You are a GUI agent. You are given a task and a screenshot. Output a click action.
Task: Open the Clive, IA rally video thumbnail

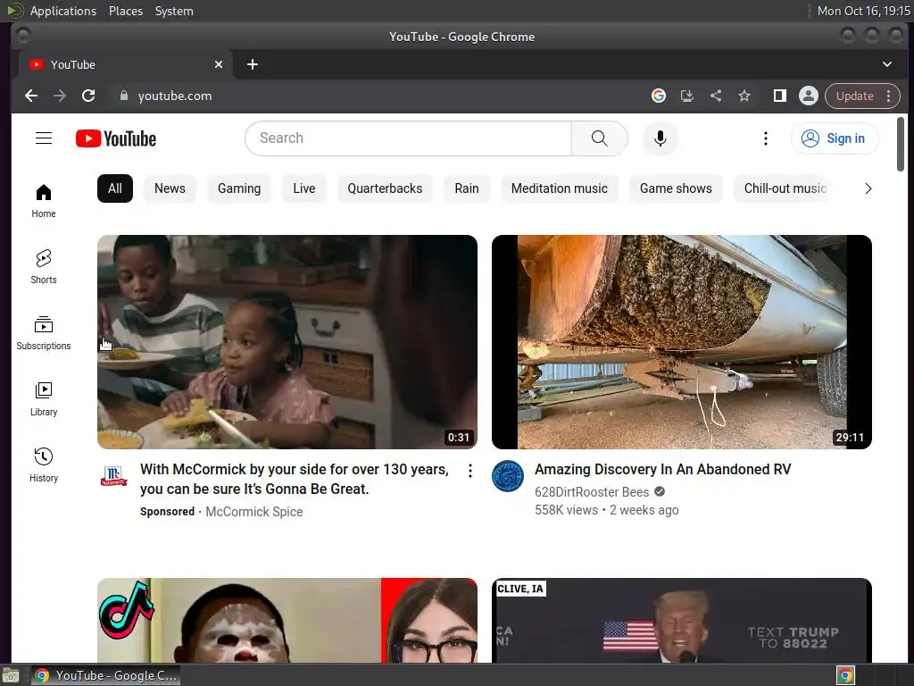click(681, 620)
